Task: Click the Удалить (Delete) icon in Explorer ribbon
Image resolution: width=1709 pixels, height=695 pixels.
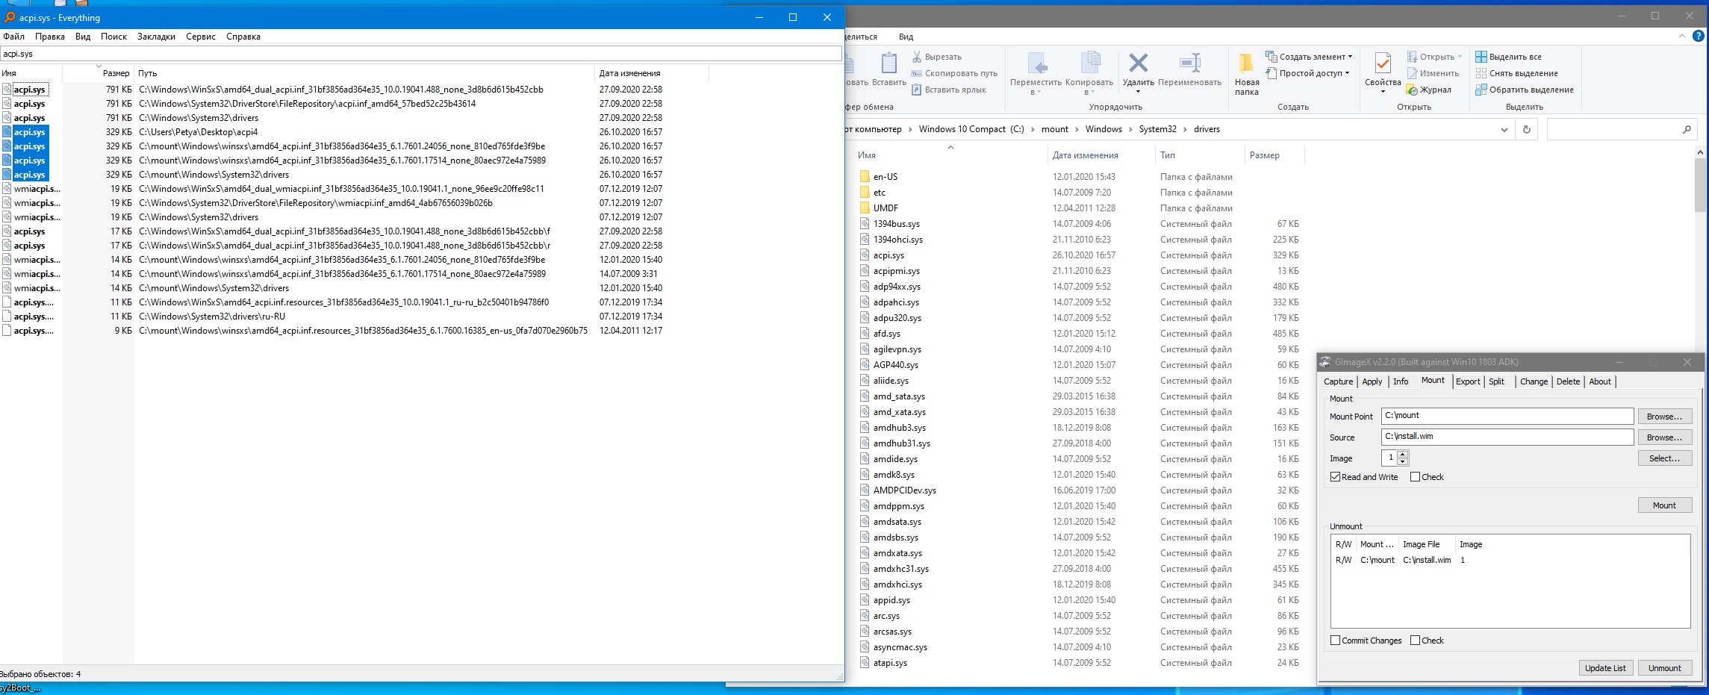Action: [x=1138, y=63]
